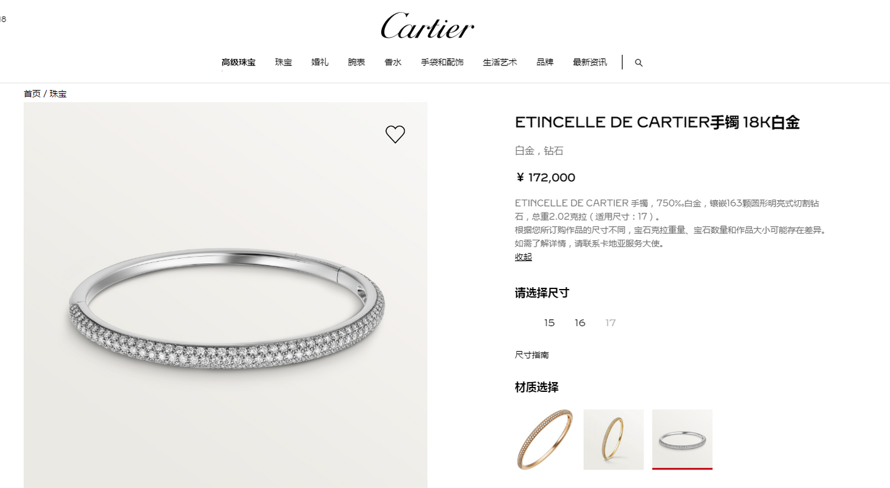Go to 首页 breadcrumb link

coord(32,94)
